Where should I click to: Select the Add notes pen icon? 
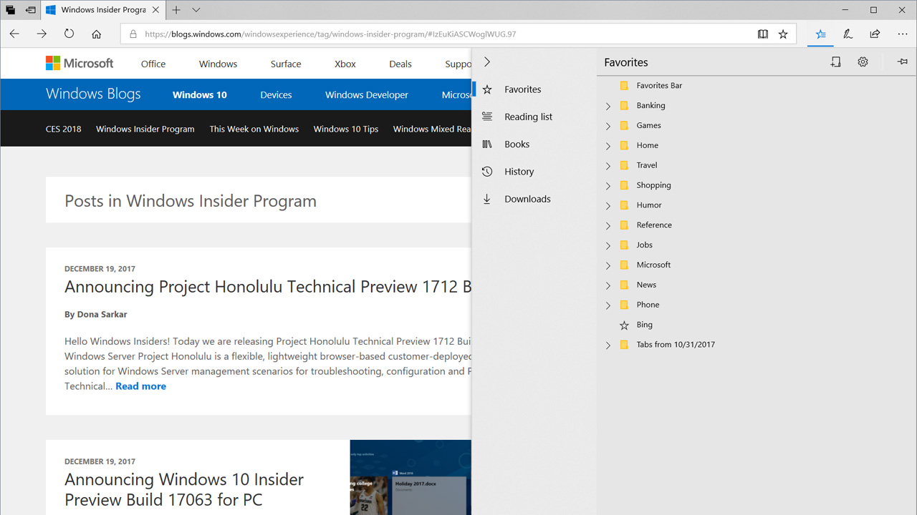coord(848,34)
